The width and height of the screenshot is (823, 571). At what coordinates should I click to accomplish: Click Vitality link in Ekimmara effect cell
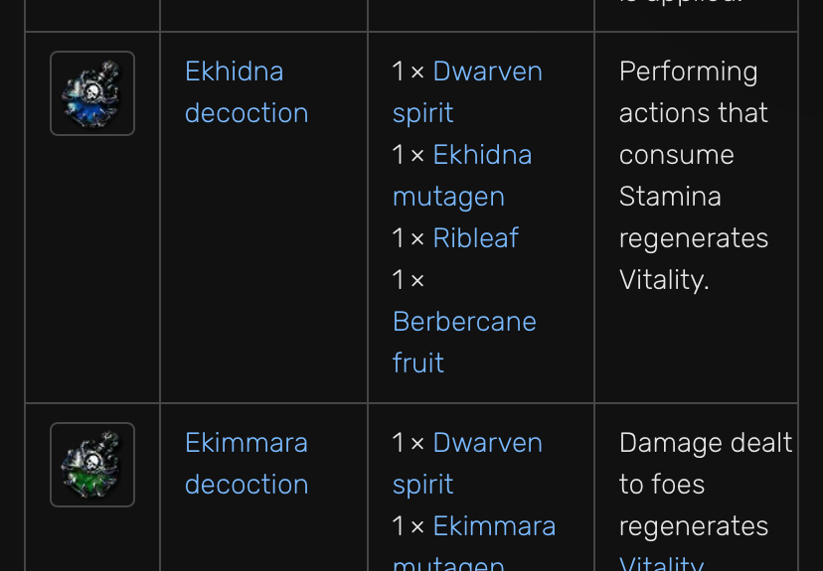[x=661, y=563]
